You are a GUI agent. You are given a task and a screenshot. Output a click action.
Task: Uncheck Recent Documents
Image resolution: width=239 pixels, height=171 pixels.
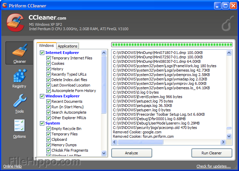click(48, 101)
